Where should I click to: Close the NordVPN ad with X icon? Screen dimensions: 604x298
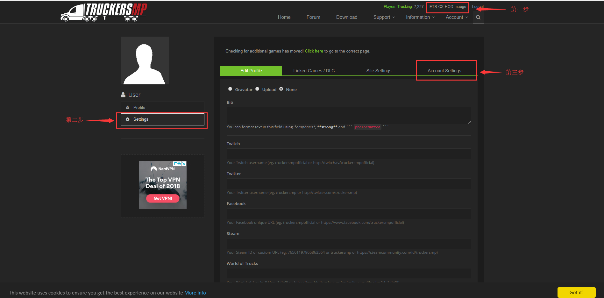click(184, 164)
